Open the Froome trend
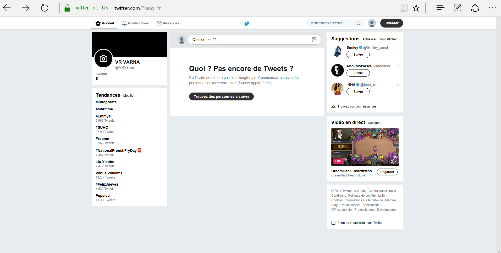 pyautogui.click(x=102, y=139)
